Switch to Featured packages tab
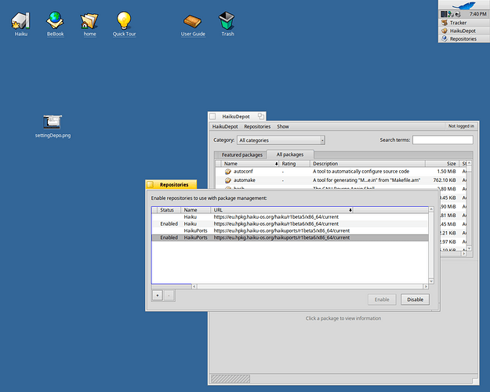The image size is (490, 392). point(242,154)
